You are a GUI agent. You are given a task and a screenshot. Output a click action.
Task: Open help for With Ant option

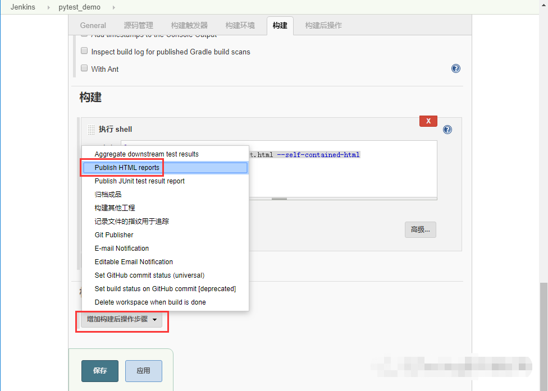(456, 68)
